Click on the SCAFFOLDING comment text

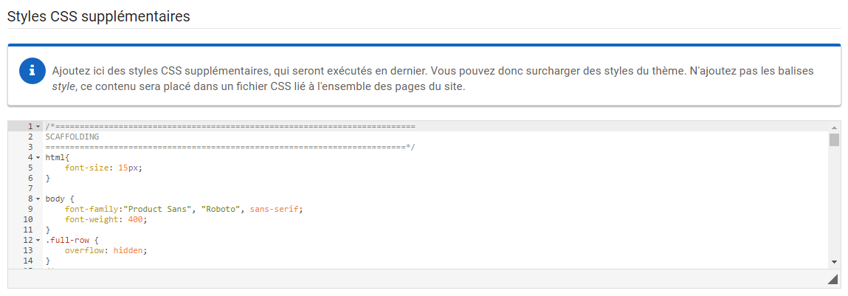72,137
